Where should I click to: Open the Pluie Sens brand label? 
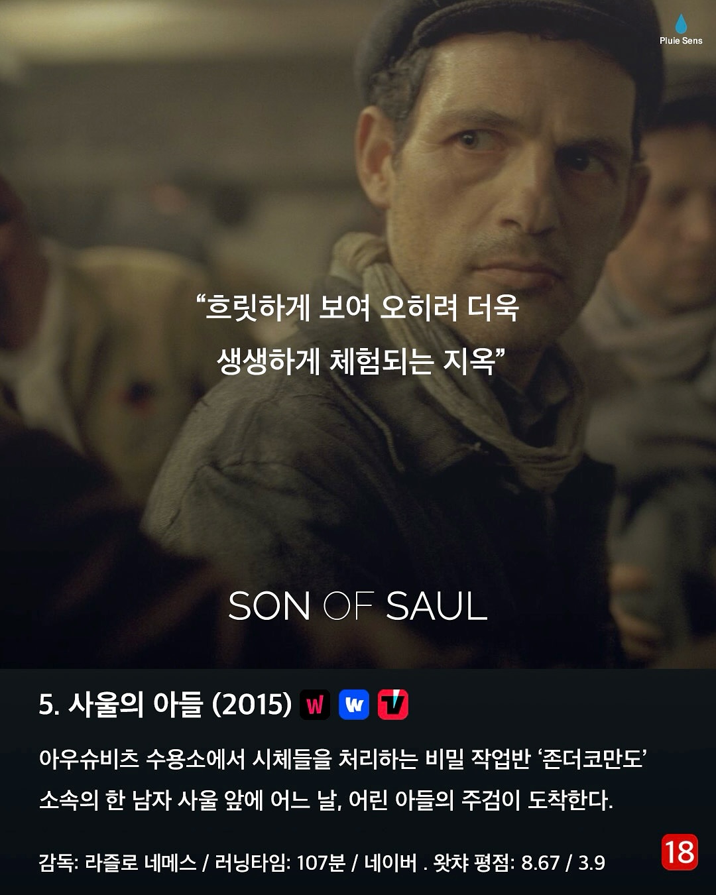681,41
